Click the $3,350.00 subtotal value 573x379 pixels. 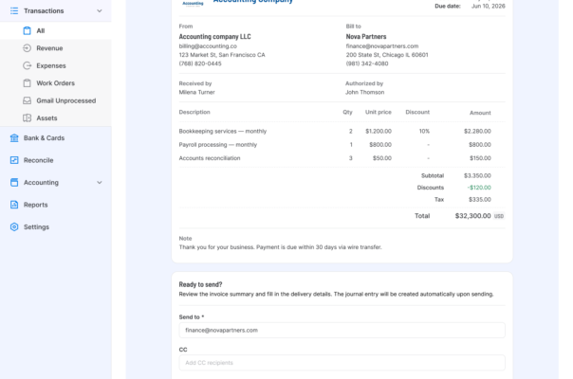[477, 176]
